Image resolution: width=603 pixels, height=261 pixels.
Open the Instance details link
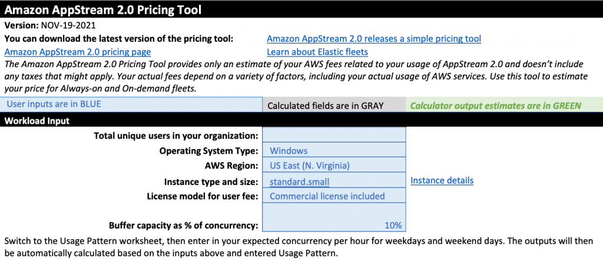[442, 180]
